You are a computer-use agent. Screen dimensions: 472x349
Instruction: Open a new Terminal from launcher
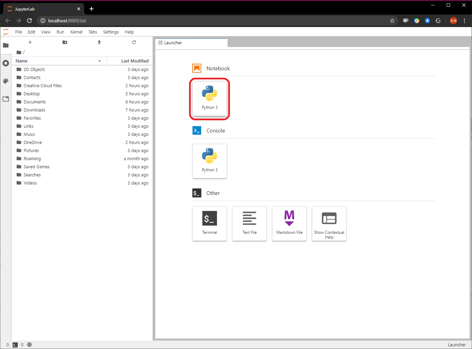pyautogui.click(x=210, y=224)
